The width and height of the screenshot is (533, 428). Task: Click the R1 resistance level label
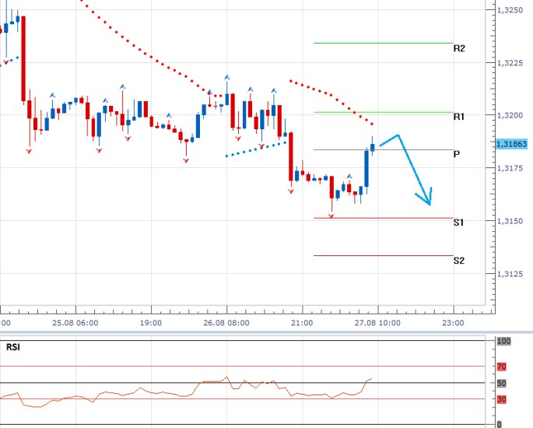click(459, 117)
